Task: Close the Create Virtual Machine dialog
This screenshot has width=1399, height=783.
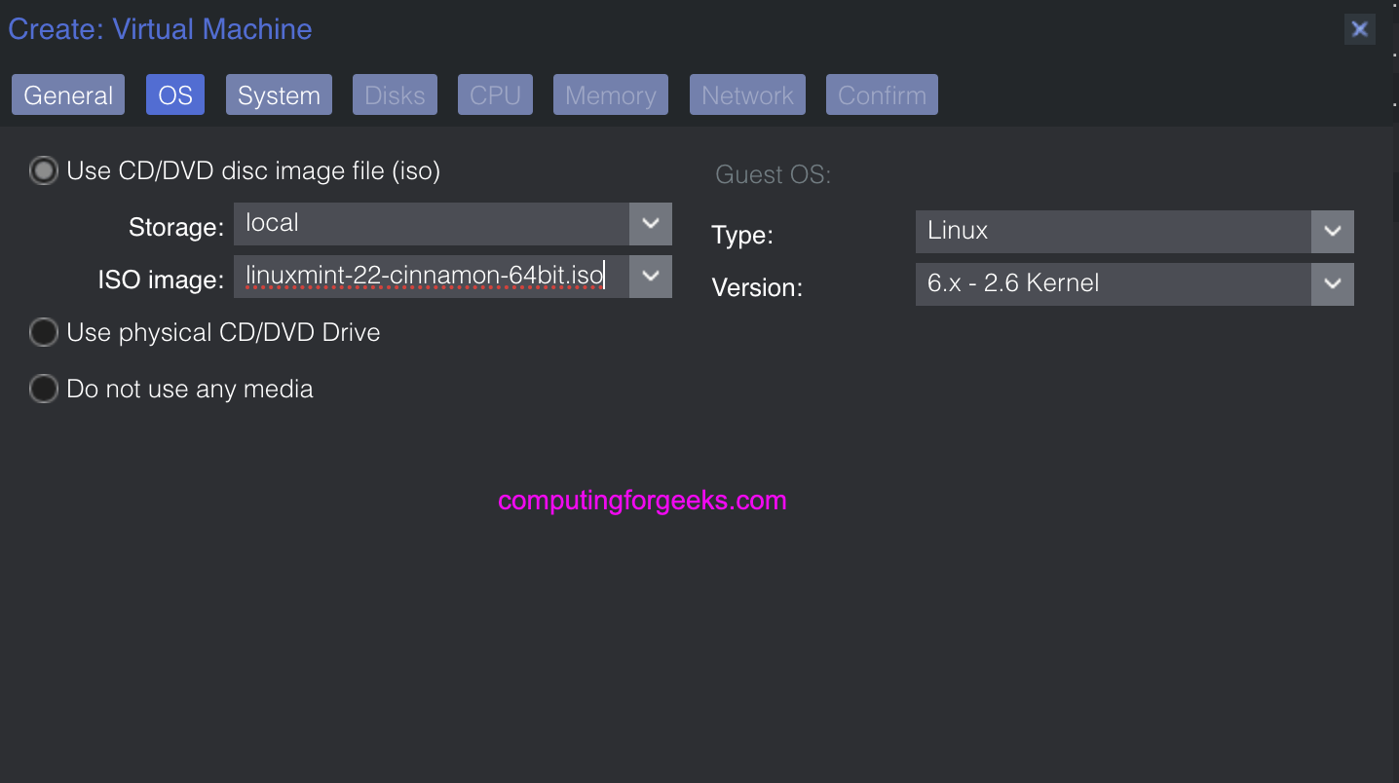Action: [x=1359, y=29]
